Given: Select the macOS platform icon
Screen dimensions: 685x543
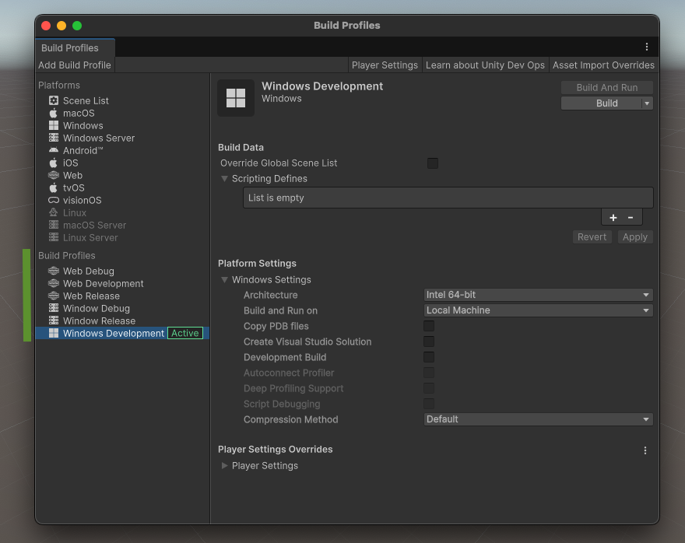Looking at the screenshot, I should tap(53, 113).
